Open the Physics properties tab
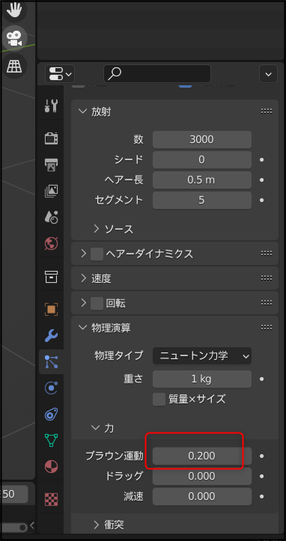The image size is (286, 541). pos(52,388)
